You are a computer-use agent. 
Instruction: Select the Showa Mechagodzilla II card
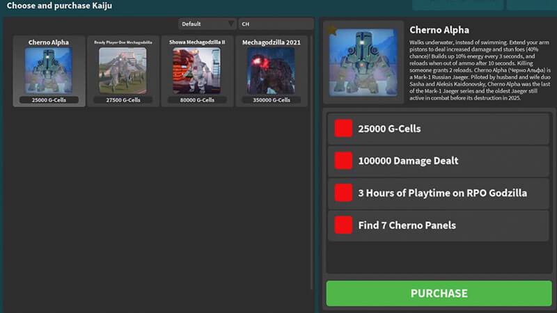[197, 71]
